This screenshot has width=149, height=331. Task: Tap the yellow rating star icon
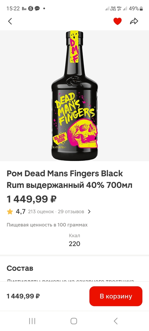coord(10,212)
